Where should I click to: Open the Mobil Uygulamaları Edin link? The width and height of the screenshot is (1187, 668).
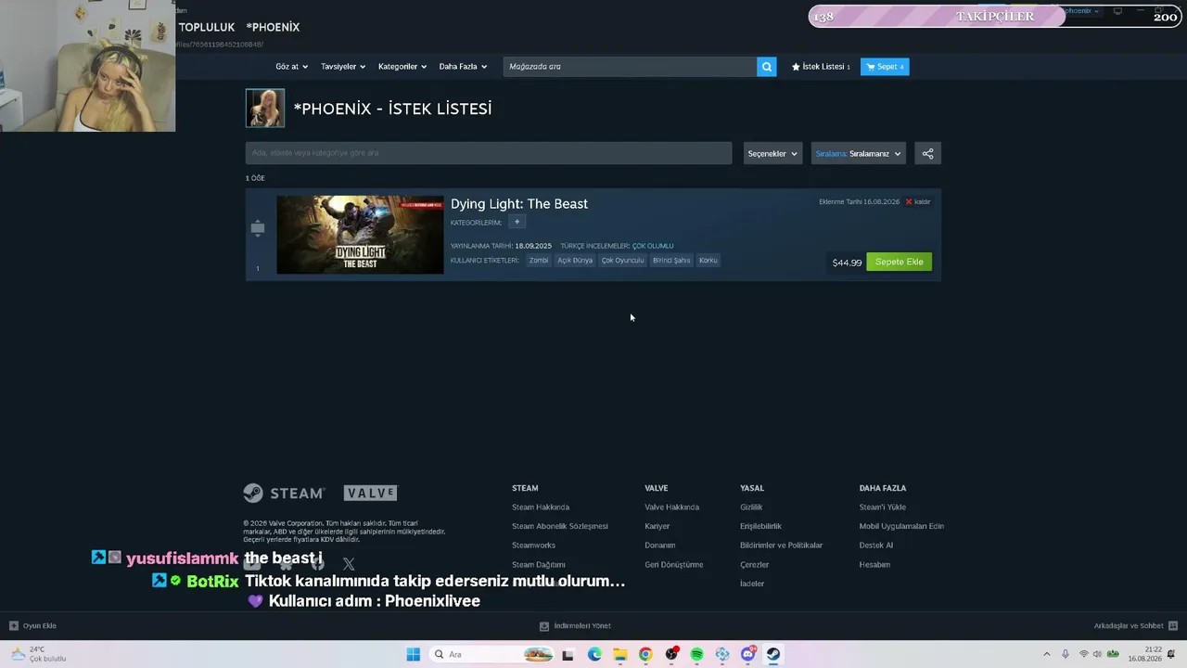(x=902, y=526)
